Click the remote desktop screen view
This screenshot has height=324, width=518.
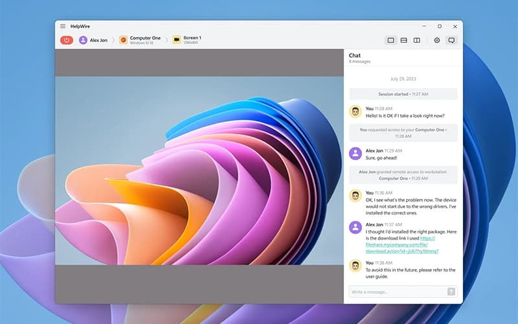[x=199, y=170]
